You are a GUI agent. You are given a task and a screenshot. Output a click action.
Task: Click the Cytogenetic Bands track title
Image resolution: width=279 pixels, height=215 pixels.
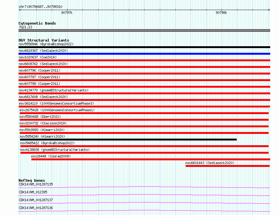[37, 23]
